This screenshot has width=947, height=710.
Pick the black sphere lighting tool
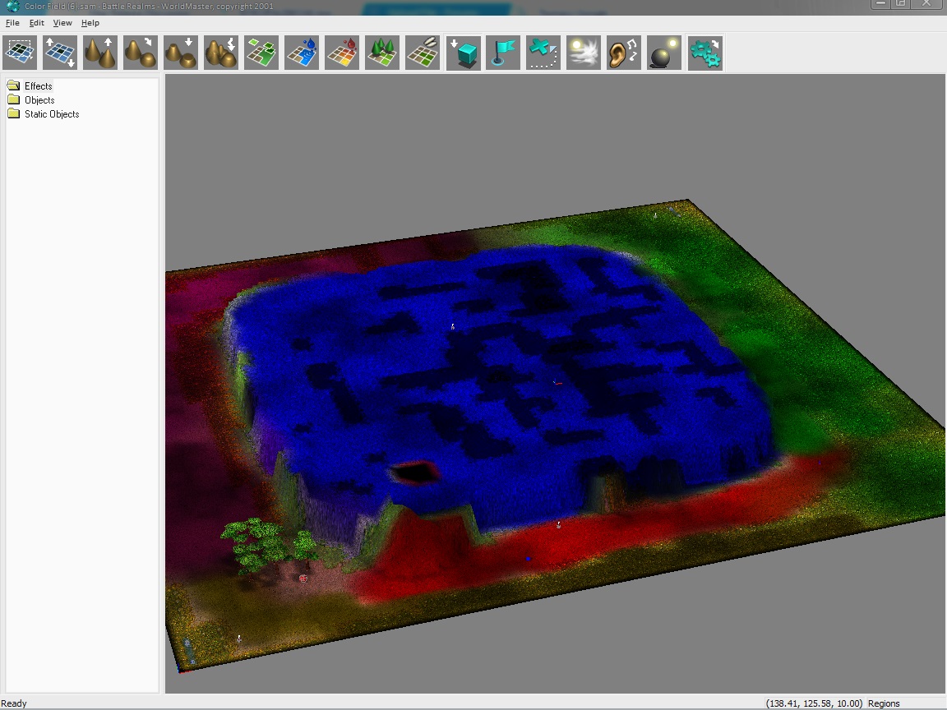664,53
